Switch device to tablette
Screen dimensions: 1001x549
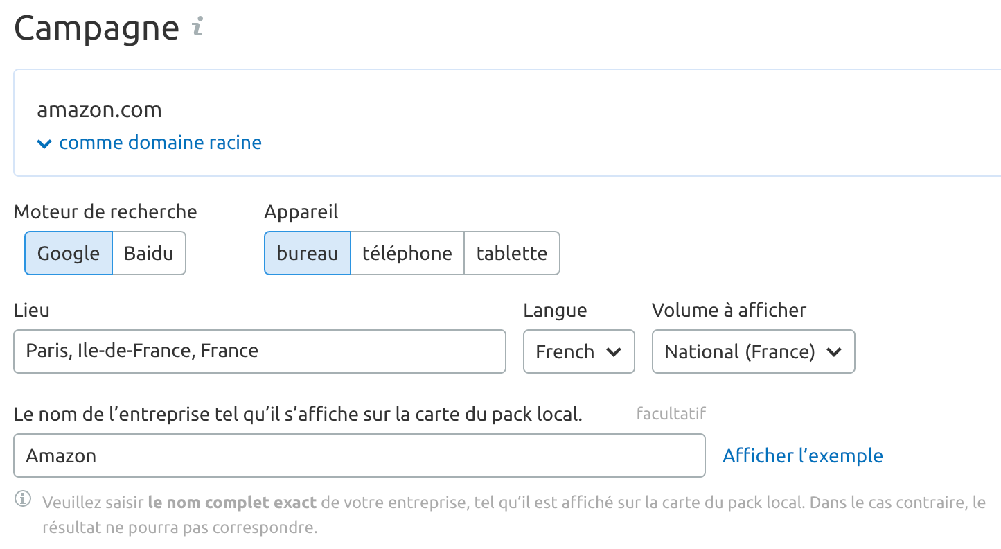point(512,253)
